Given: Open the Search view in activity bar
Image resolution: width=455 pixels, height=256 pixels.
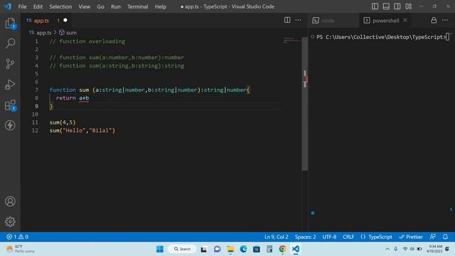Looking at the screenshot, I should click(x=10, y=43).
